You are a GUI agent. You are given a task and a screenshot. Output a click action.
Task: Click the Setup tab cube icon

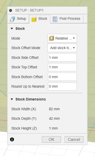(x=12, y=19)
